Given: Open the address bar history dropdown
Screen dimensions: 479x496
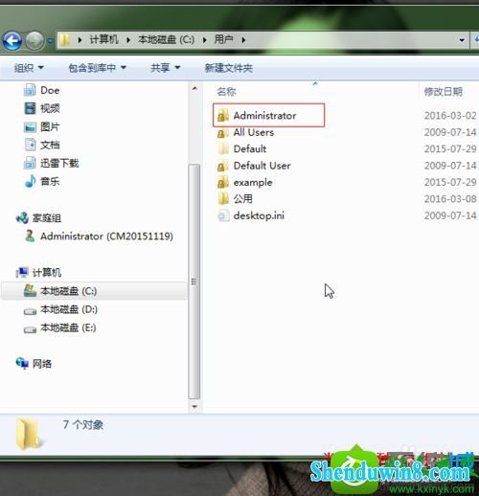Looking at the screenshot, I should [x=462, y=40].
